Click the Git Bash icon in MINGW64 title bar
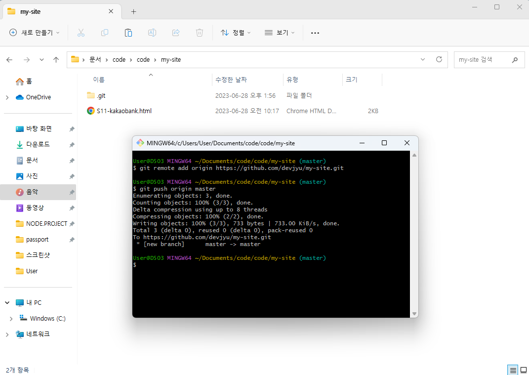 coord(140,143)
